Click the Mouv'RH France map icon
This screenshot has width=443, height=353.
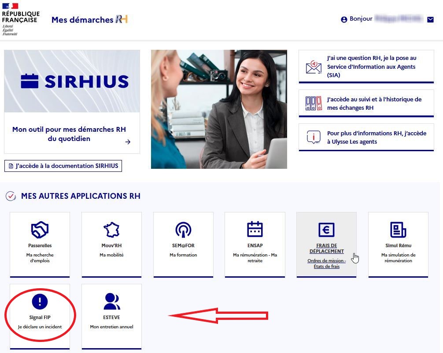(111, 230)
